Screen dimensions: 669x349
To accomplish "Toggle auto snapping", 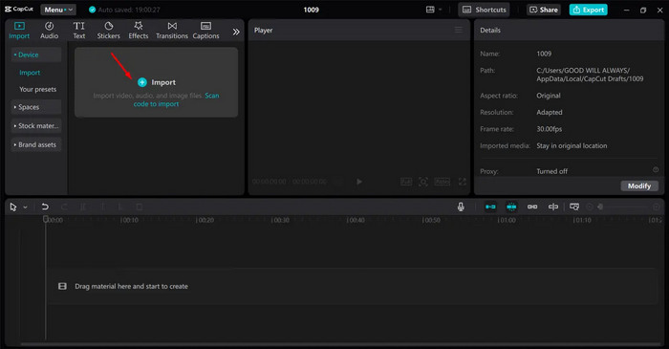I will [x=511, y=207].
